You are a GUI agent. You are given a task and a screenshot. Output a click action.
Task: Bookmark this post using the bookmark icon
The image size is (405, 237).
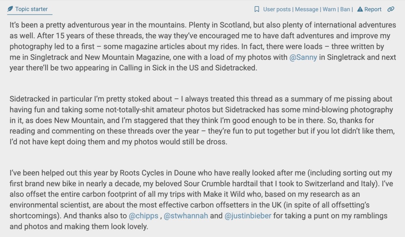pyautogui.click(x=257, y=9)
